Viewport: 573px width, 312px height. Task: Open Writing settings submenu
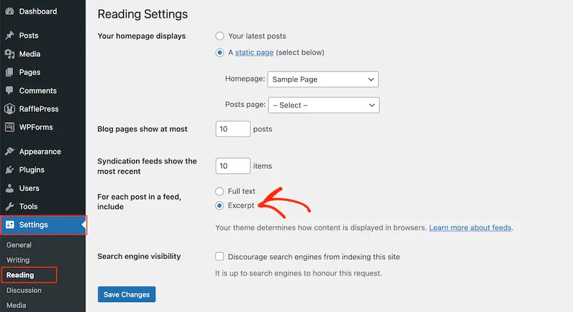click(x=18, y=260)
